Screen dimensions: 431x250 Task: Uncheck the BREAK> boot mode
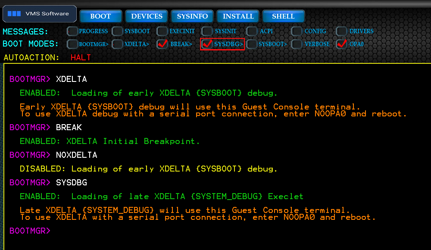point(162,44)
